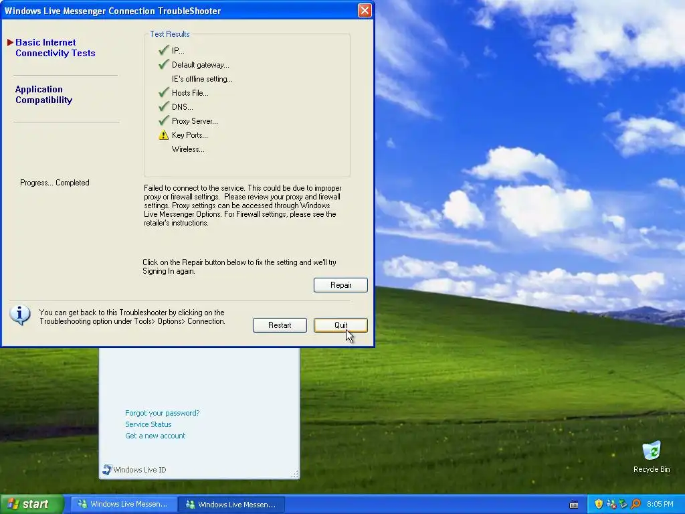The height and width of the screenshot is (514, 685).
Task: Click the checkmark beside Hosts File...
Action: click(x=164, y=92)
